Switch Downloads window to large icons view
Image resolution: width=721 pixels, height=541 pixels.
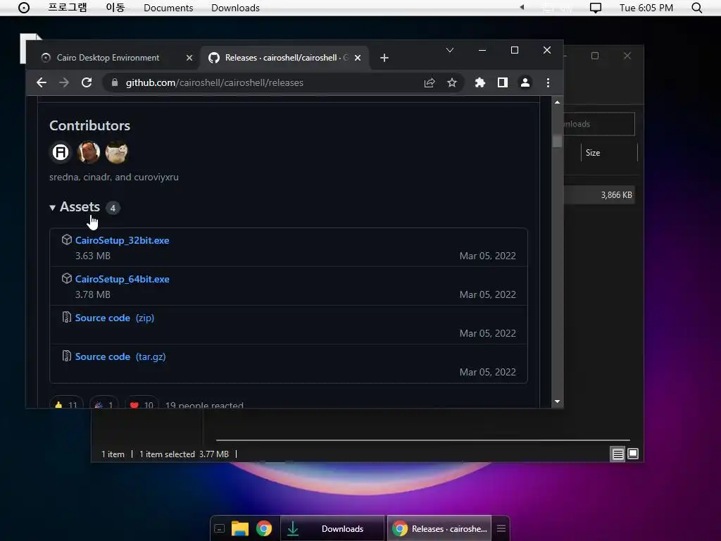coord(633,454)
